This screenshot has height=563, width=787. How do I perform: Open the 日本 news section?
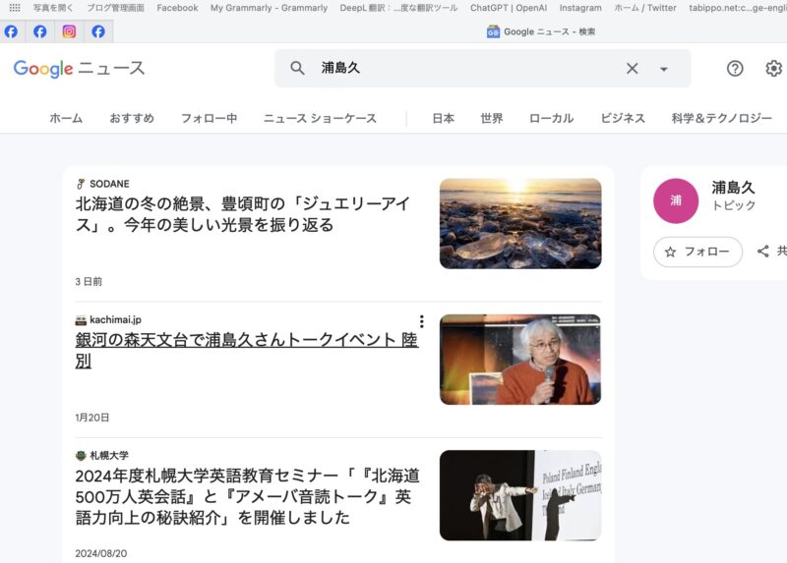[x=444, y=118]
